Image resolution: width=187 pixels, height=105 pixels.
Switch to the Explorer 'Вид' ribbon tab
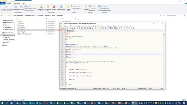point(23,3)
